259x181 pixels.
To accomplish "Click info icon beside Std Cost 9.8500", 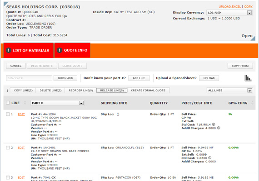I will [x=209, y=158].
